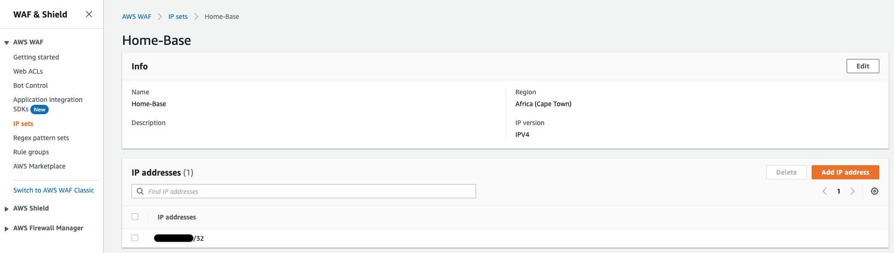Select all IP addresses header checkbox
The height and width of the screenshot is (253, 894).
[x=135, y=217]
